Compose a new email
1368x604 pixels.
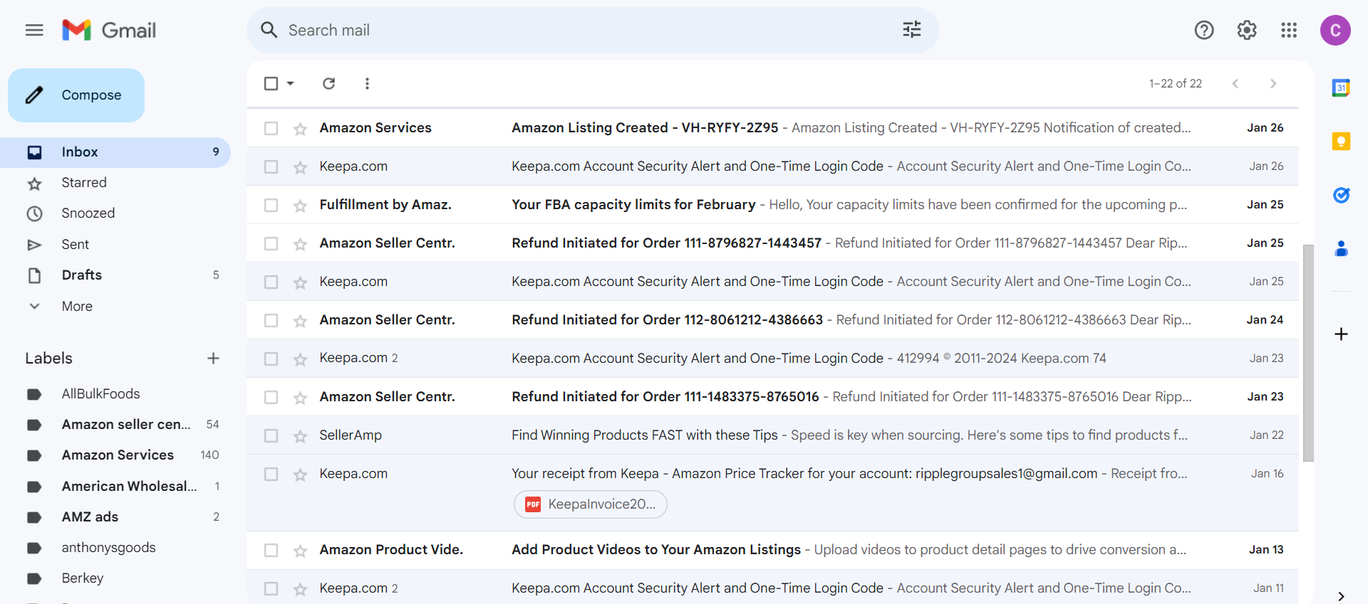point(76,95)
